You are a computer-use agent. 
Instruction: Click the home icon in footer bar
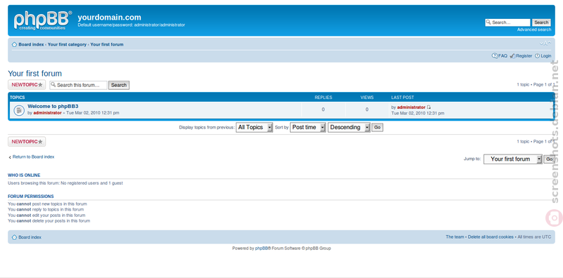tap(14, 237)
